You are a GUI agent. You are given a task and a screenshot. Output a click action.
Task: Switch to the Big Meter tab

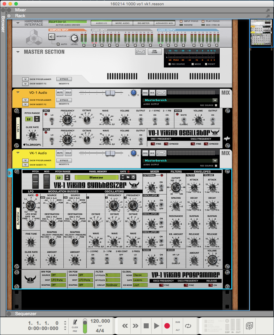(143, 23)
